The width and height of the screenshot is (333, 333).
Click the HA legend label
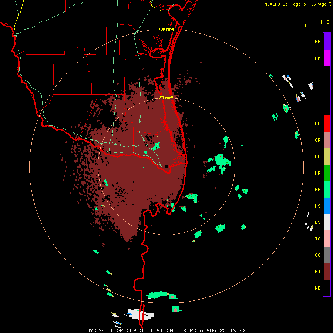pos(317,124)
